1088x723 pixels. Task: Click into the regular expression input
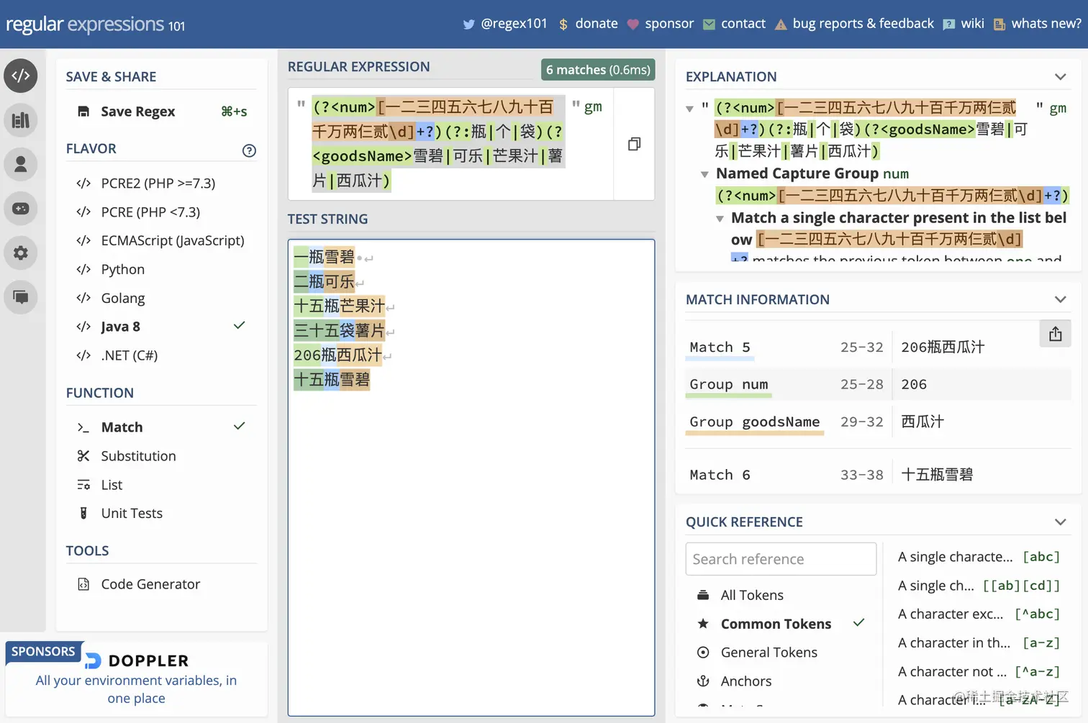(439, 144)
